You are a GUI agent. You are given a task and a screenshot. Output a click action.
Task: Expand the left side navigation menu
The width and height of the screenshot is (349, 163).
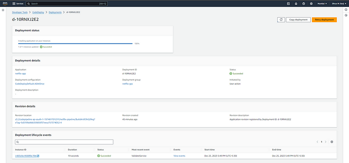coord(3,10)
